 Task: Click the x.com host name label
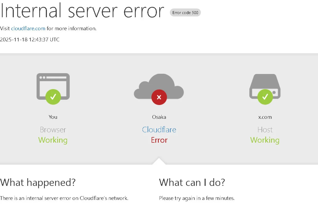[265, 117]
